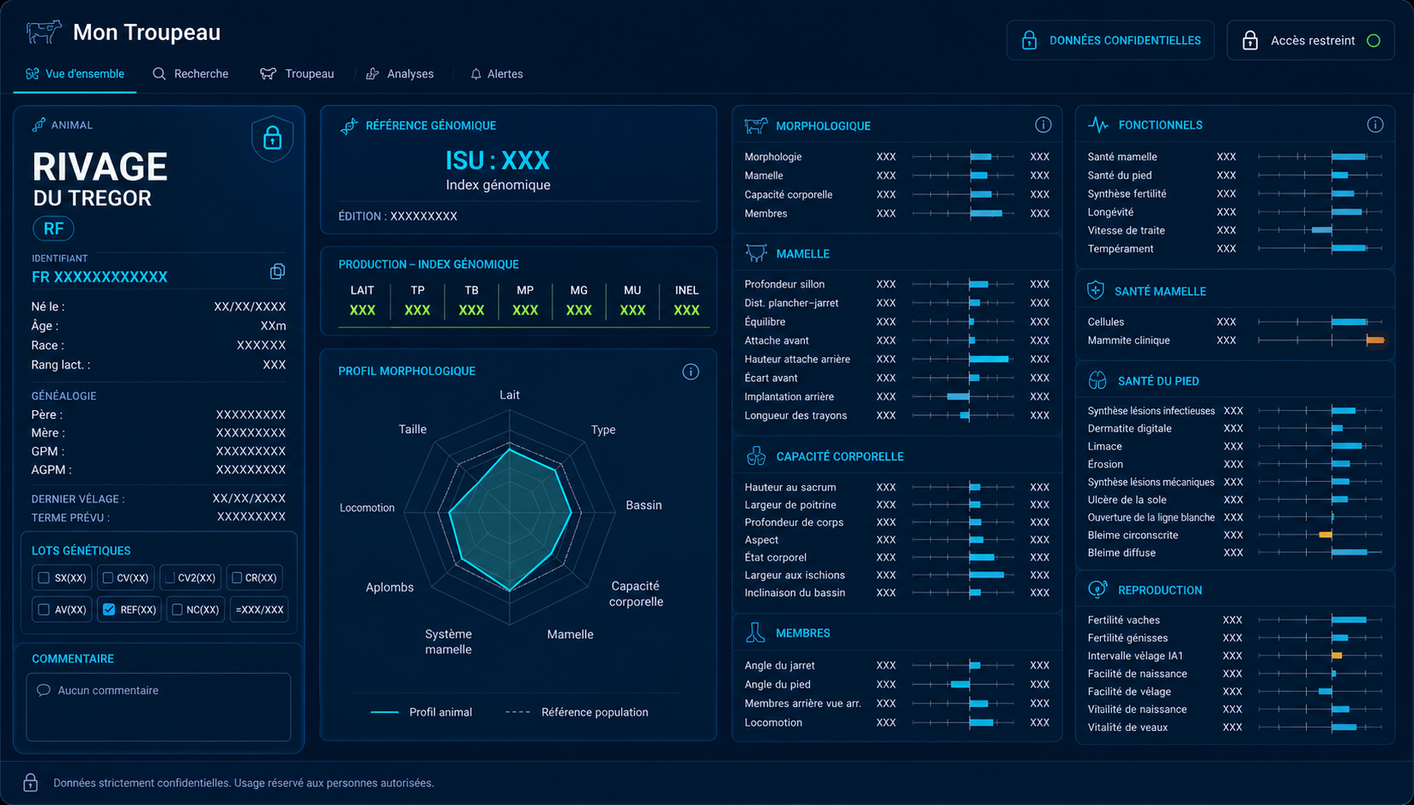
Task: Click the Bleime circonscrite index bar
Action: pos(1325,534)
